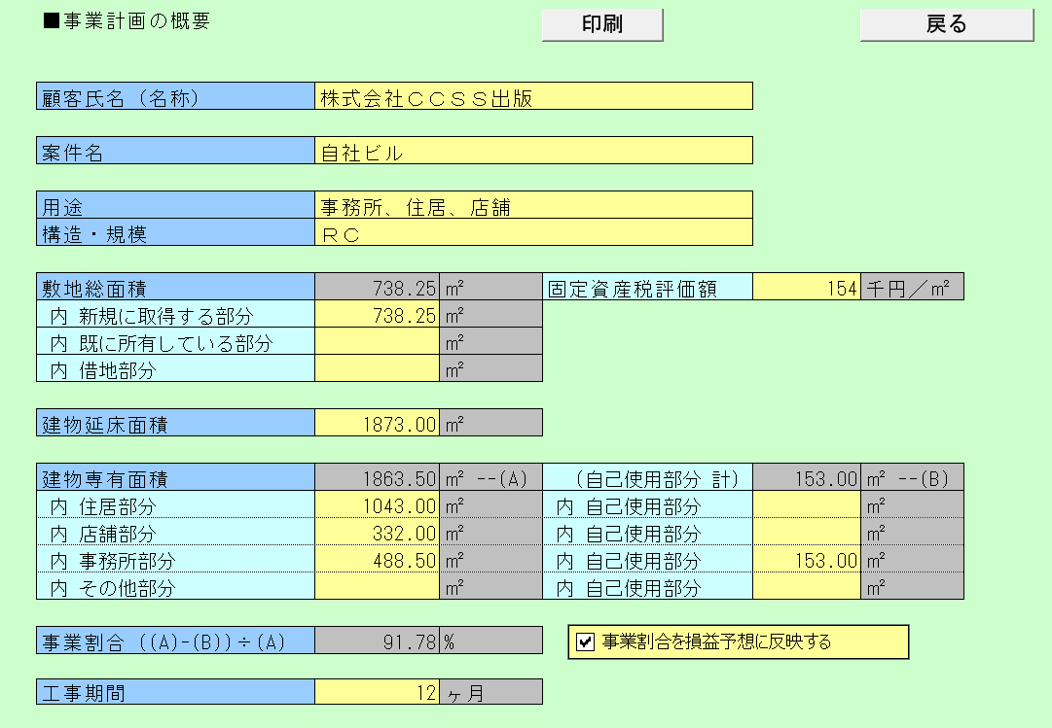The image size is (1052, 728).
Task: Edit the 自己使用部分 field showing 153.00 in 事務所部分 row
Action: click(807, 560)
